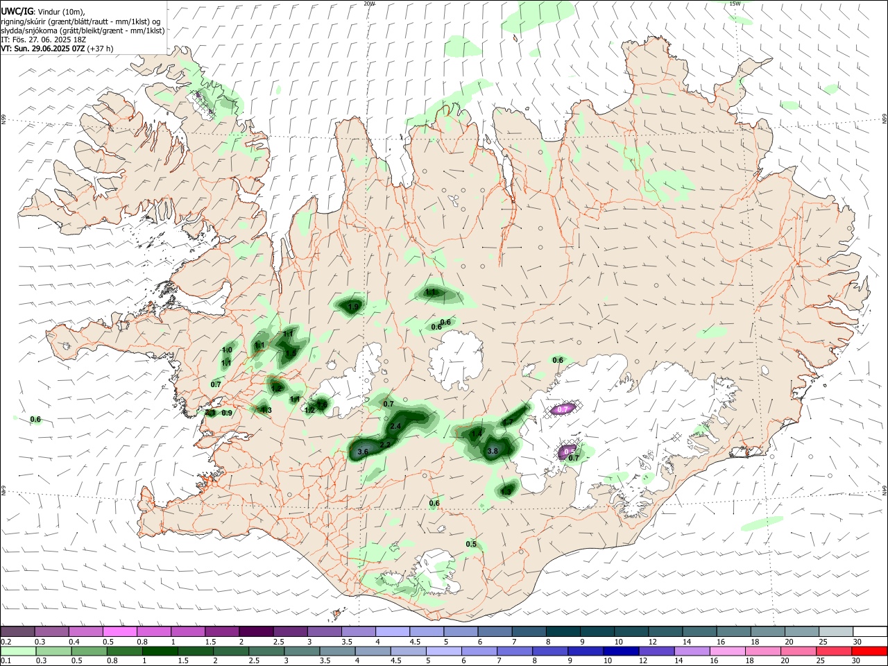Click the 1.7 precipitation value on the map

pos(508,422)
